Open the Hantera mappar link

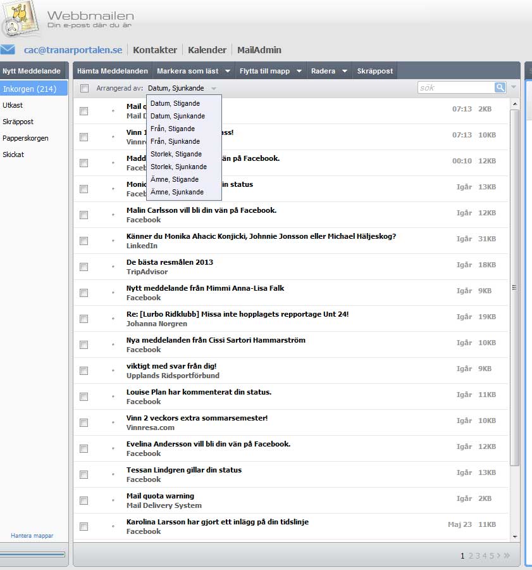tap(32, 536)
